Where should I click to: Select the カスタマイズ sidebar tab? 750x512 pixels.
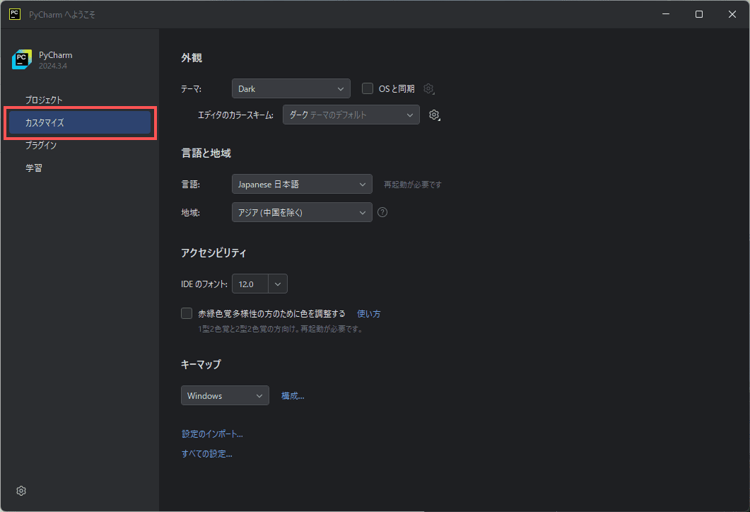coord(80,122)
